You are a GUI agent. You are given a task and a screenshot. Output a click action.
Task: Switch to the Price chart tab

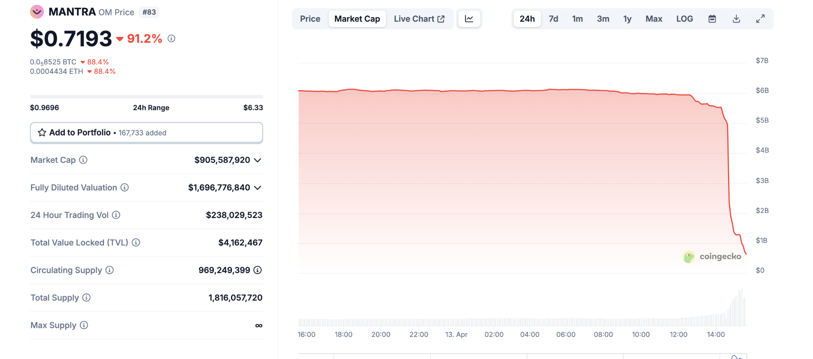[x=310, y=18]
